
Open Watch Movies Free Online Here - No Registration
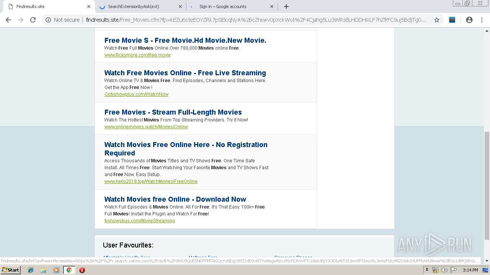pyautogui.click(x=186, y=149)
